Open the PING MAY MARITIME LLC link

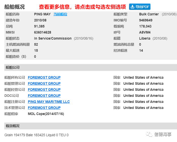(49, 102)
